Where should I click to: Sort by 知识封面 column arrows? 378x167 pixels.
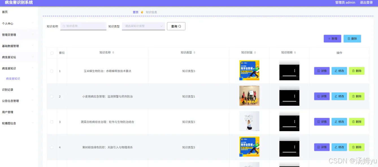255,53
